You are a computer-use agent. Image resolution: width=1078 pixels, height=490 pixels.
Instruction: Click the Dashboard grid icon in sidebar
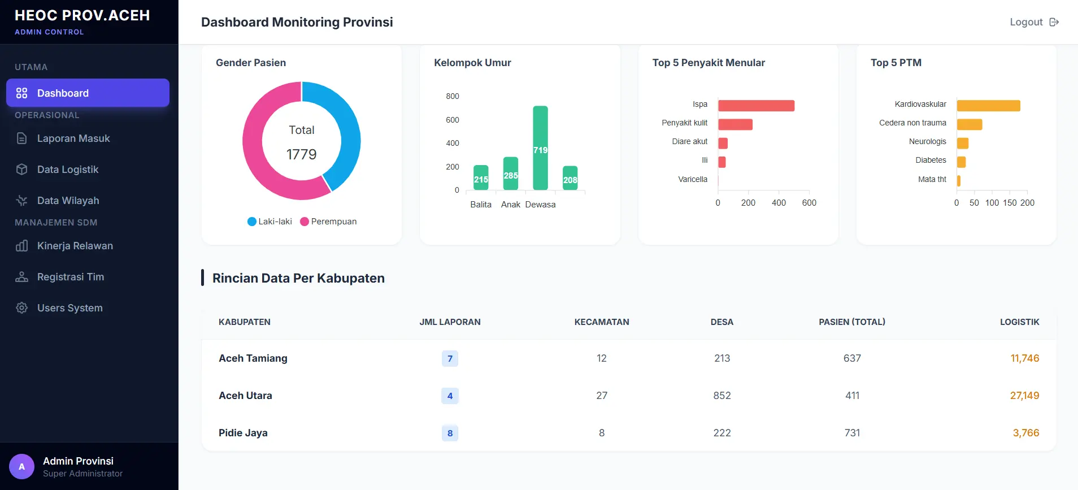click(x=22, y=93)
